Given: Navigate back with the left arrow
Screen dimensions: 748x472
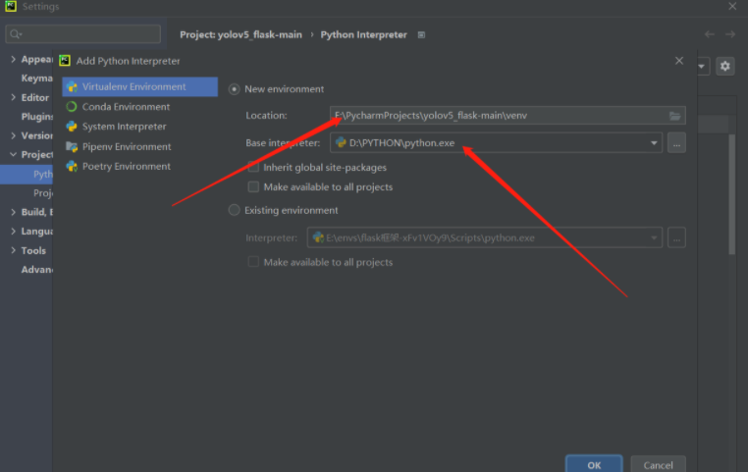Looking at the screenshot, I should click(x=710, y=34).
